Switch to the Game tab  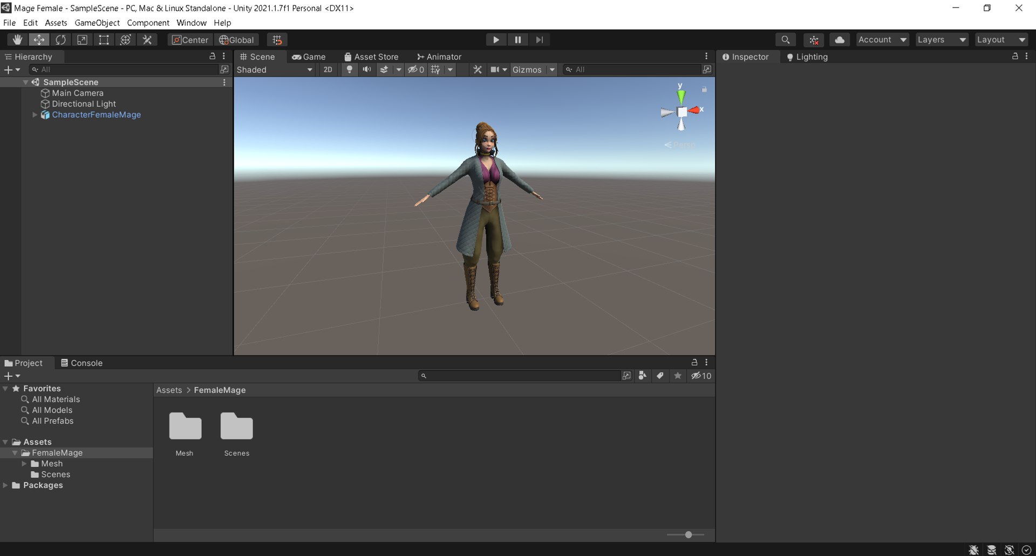(309, 57)
